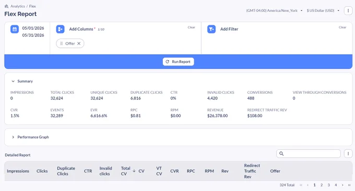Collapse the Summary section

click(x=13, y=81)
